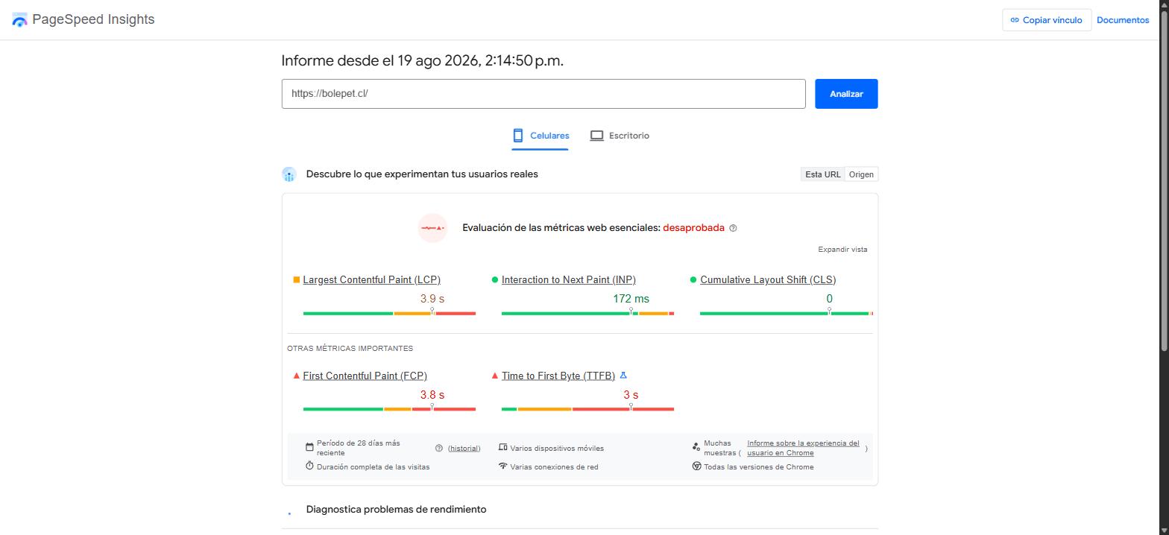Click the desktop monitor icon in Escritorio tab
1169x535 pixels.
pyautogui.click(x=596, y=136)
